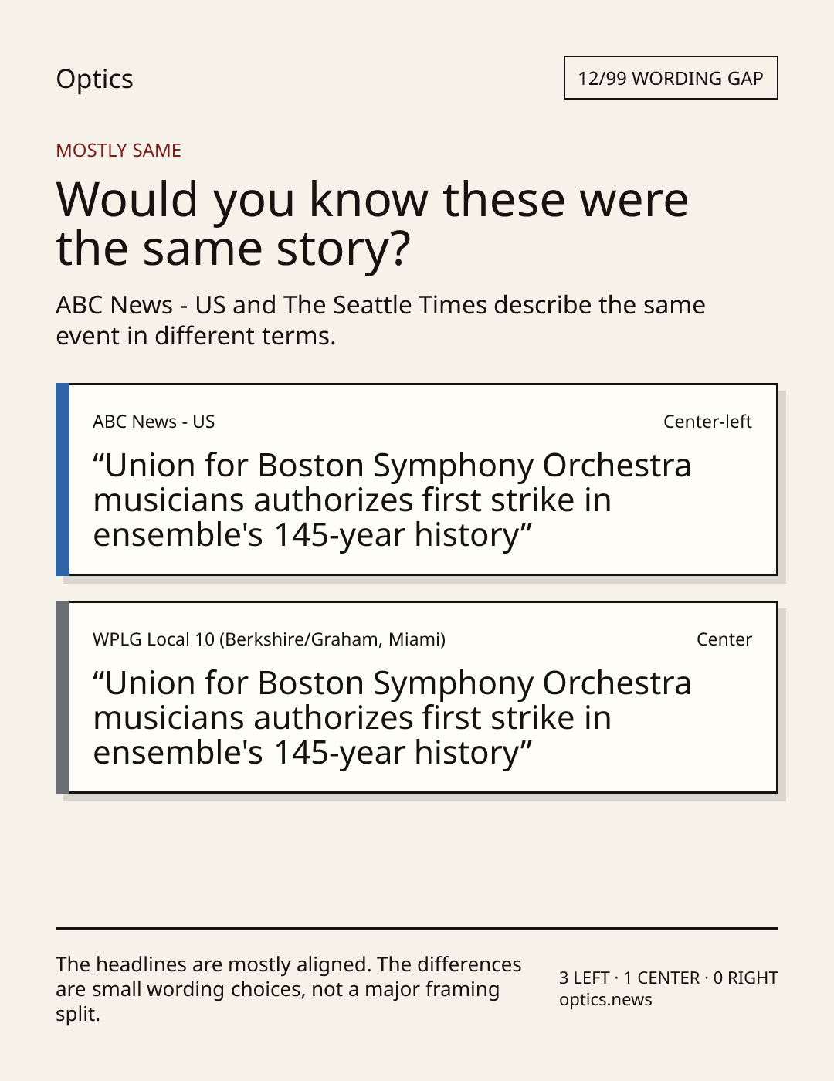Open the WPLG Local 10 headline card
This screenshot has width=834, height=1081.
click(417, 697)
